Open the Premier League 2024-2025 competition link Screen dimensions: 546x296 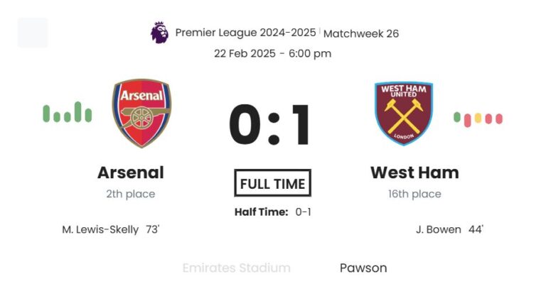(x=245, y=33)
